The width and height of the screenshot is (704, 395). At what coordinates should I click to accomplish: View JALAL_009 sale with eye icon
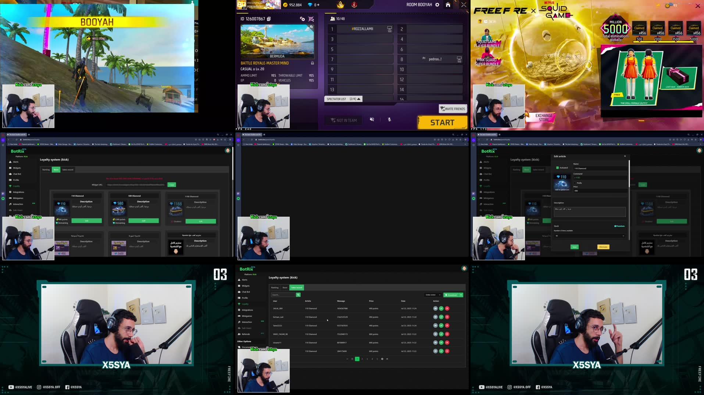coord(435,308)
